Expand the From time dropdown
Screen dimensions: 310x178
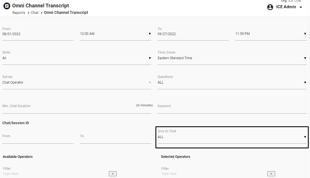[150, 34]
